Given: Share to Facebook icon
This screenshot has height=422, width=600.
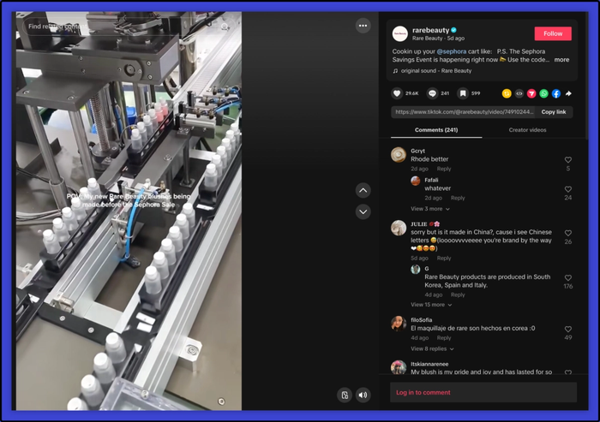Looking at the screenshot, I should coord(556,93).
